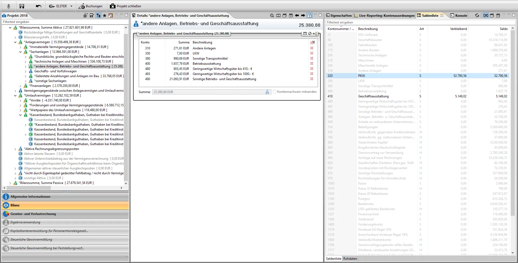Image resolution: width=518 pixels, height=263 pixels.
Task: Remove account 490 Sonstige Betriebs- assignment
Action: click(x=312, y=79)
